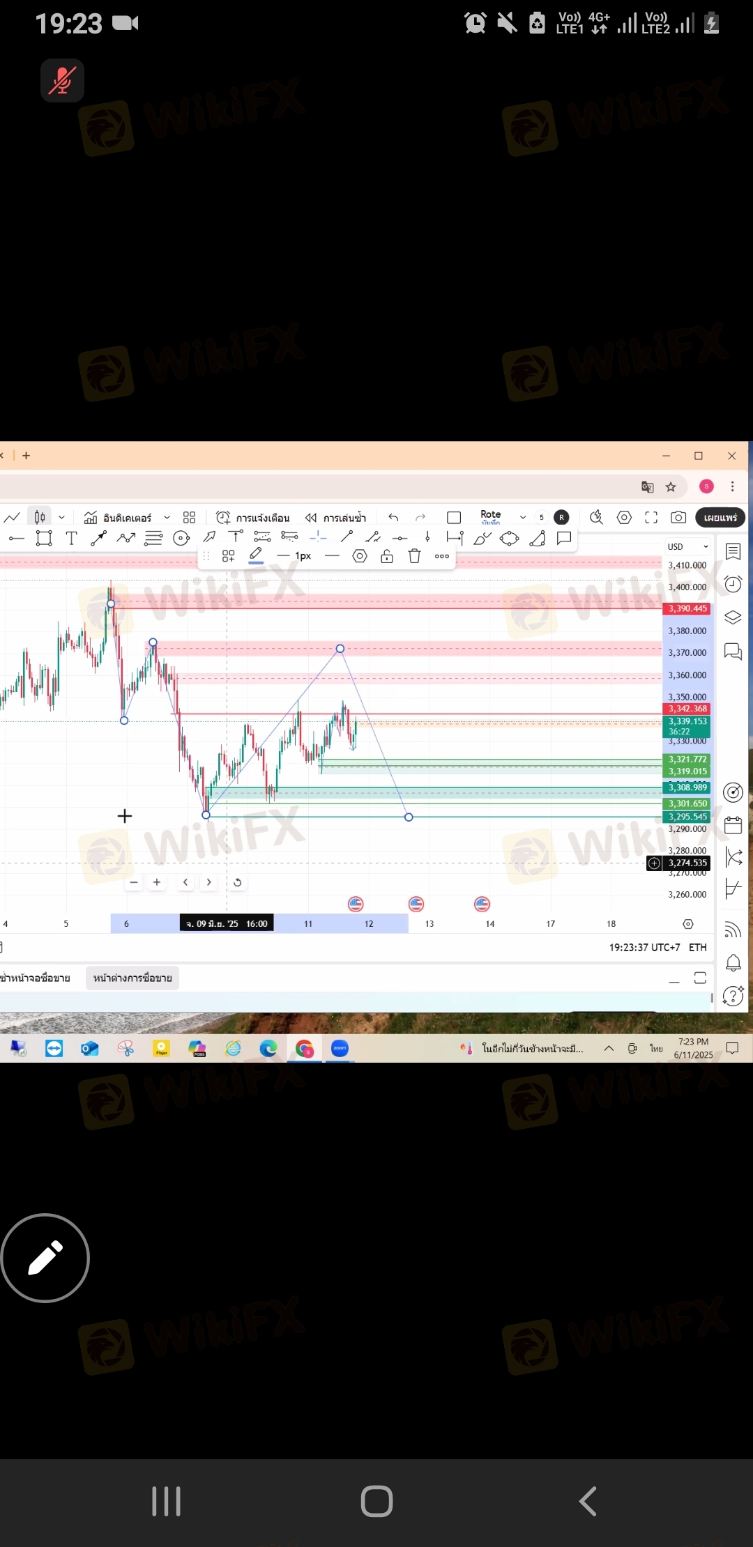Open chats panel icon
This screenshot has width=753, height=1547.
point(733,652)
